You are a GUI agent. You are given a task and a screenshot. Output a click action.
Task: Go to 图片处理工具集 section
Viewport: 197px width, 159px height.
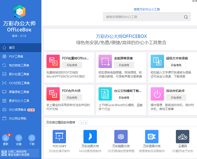pyautogui.click(x=21, y=74)
